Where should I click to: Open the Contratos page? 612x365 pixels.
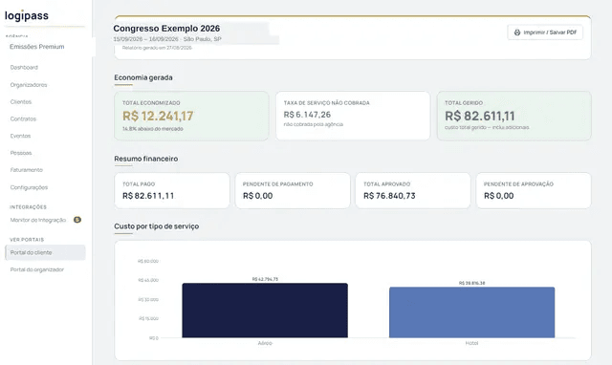click(23, 118)
